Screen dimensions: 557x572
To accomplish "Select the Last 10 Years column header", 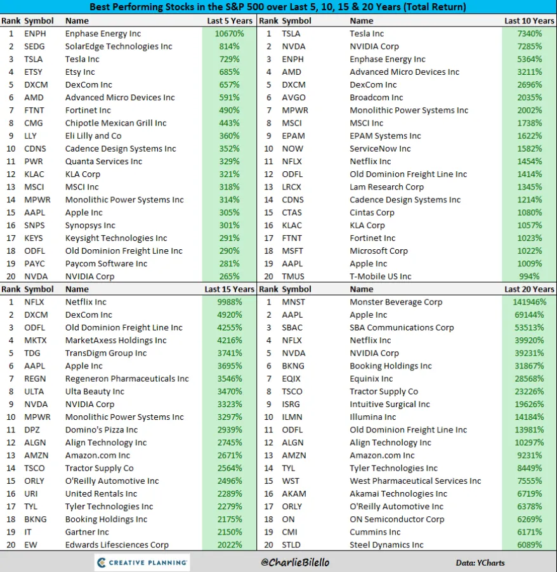I will tap(529, 21).
